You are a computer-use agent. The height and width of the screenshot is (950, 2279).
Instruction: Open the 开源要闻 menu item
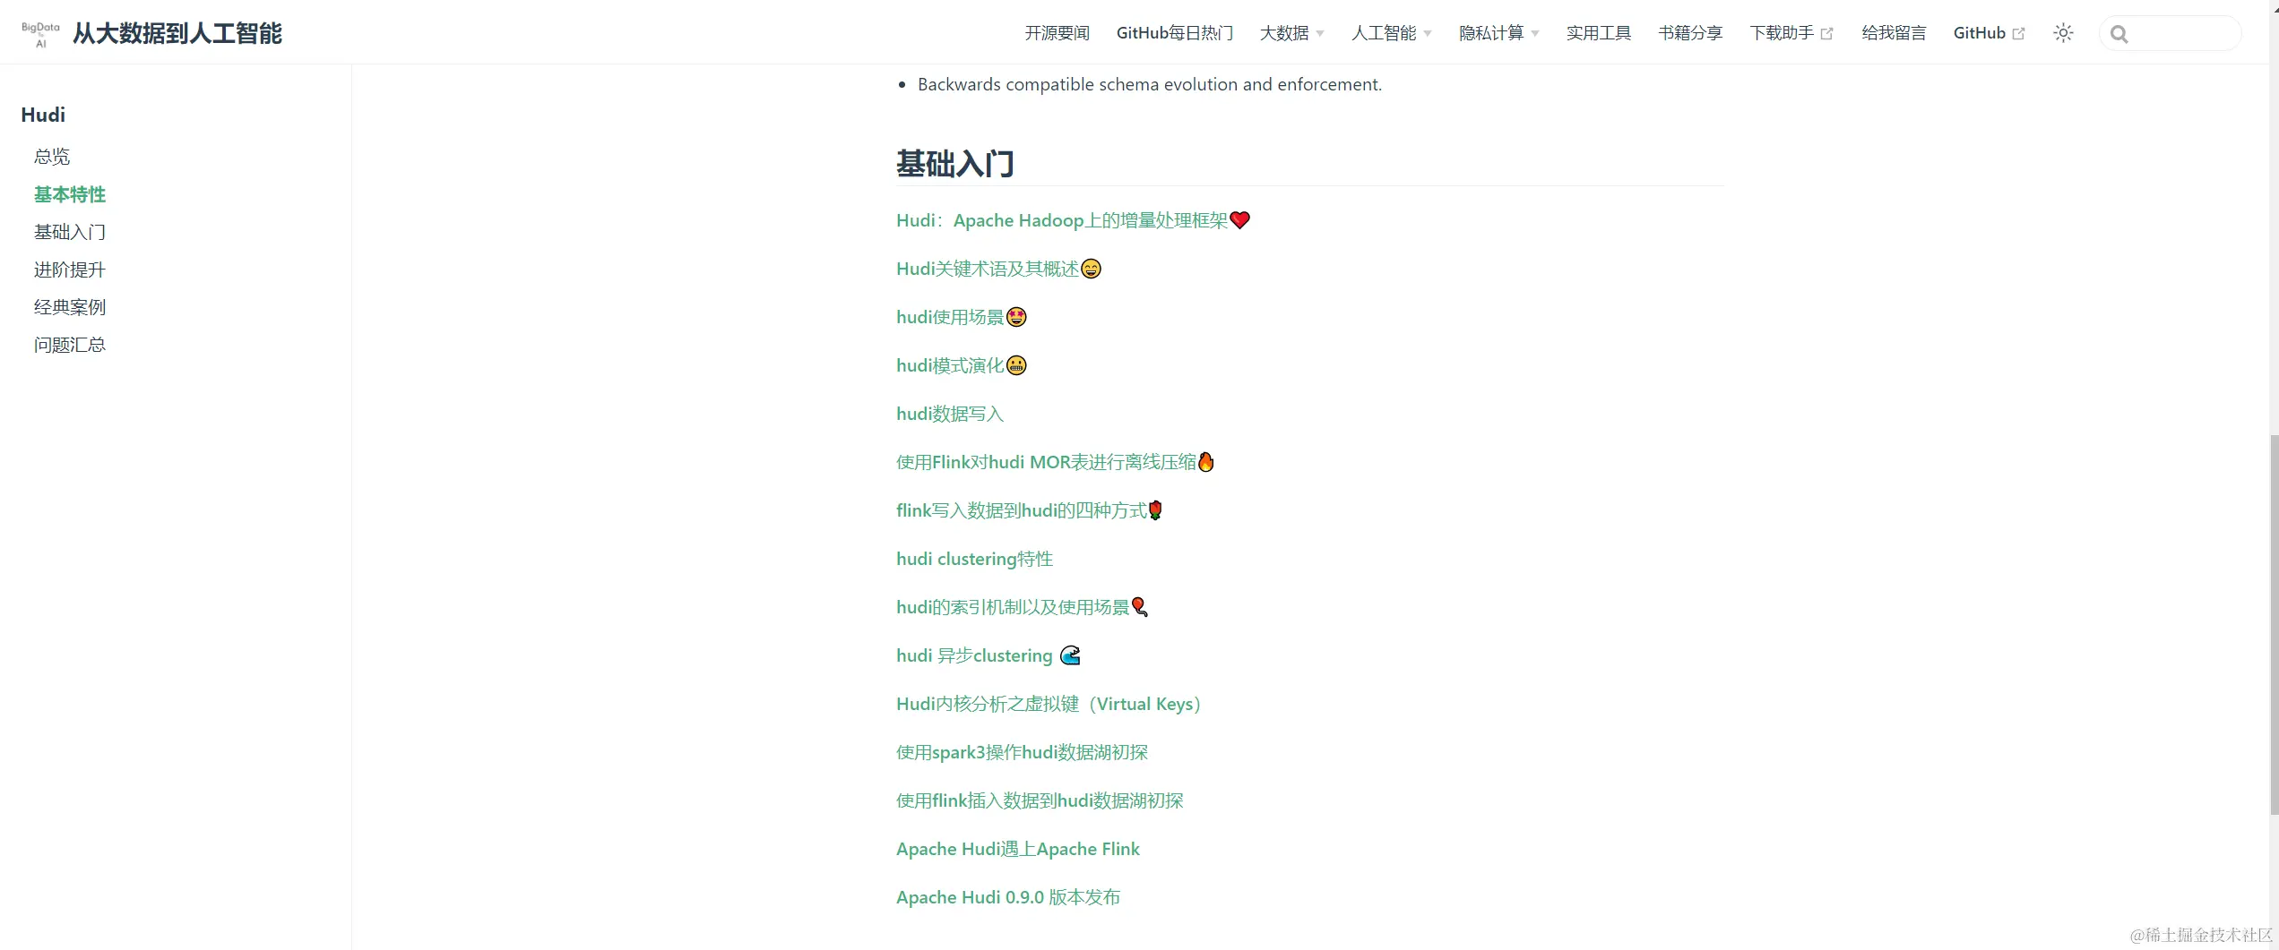click(x=1057, y=33)
